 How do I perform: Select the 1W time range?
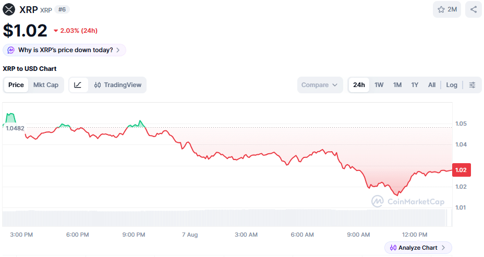point(379,85)
